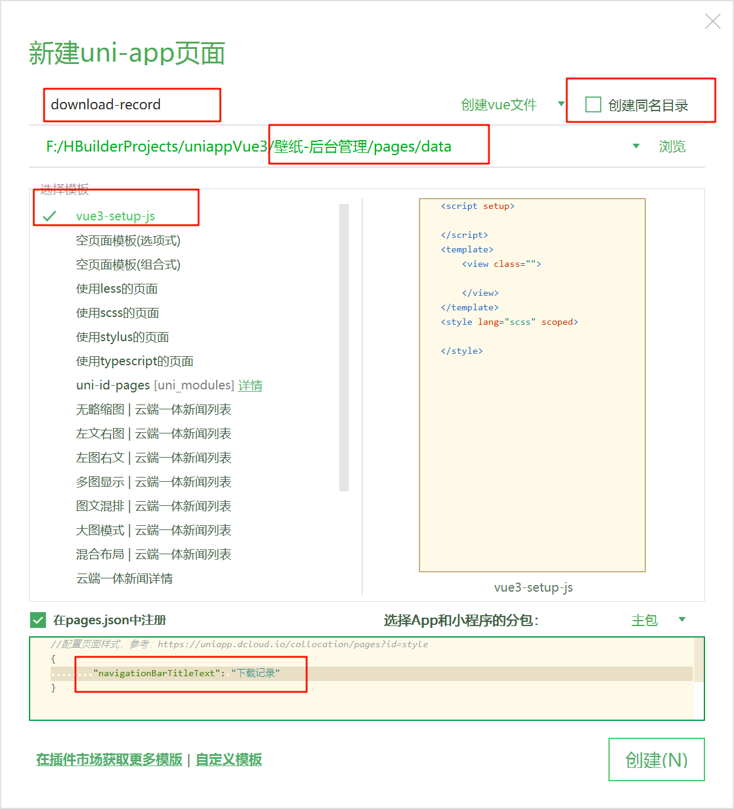Select '图文混排 | 云端一体新闻列表' template
Viewport: 734px width, 809px height.
pos(153,506)
